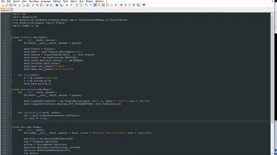
Task: Undo last edit with the green Undo arrow
Action: [47, 5]
